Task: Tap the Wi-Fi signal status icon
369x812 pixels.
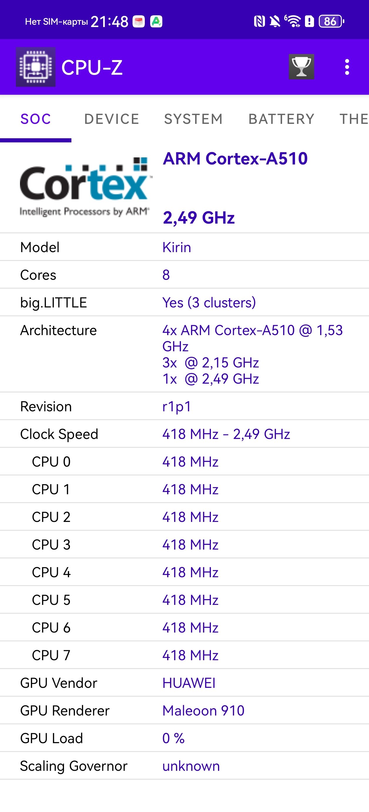Action: tap(293, 21)
